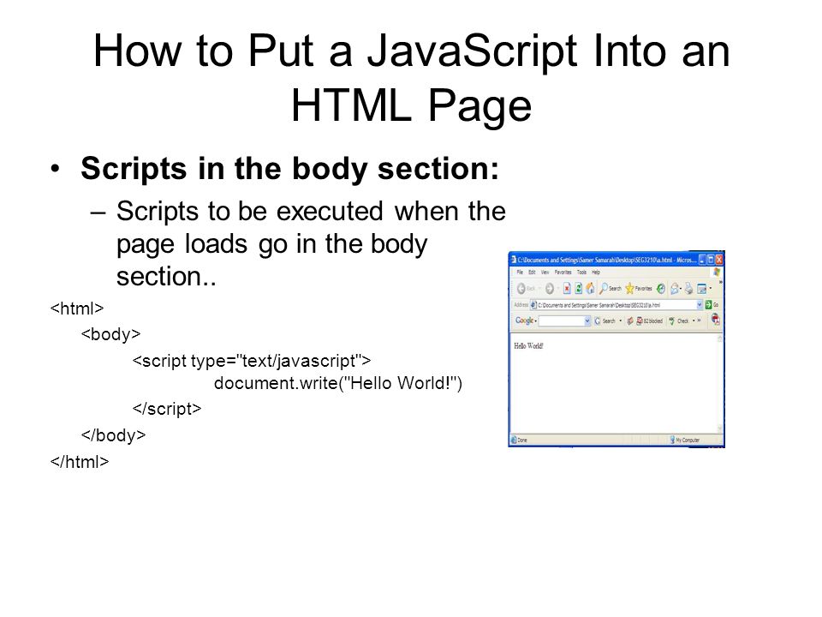
Task: Click the PageRank icon left of 82 blocked
Action: point(630,320)
